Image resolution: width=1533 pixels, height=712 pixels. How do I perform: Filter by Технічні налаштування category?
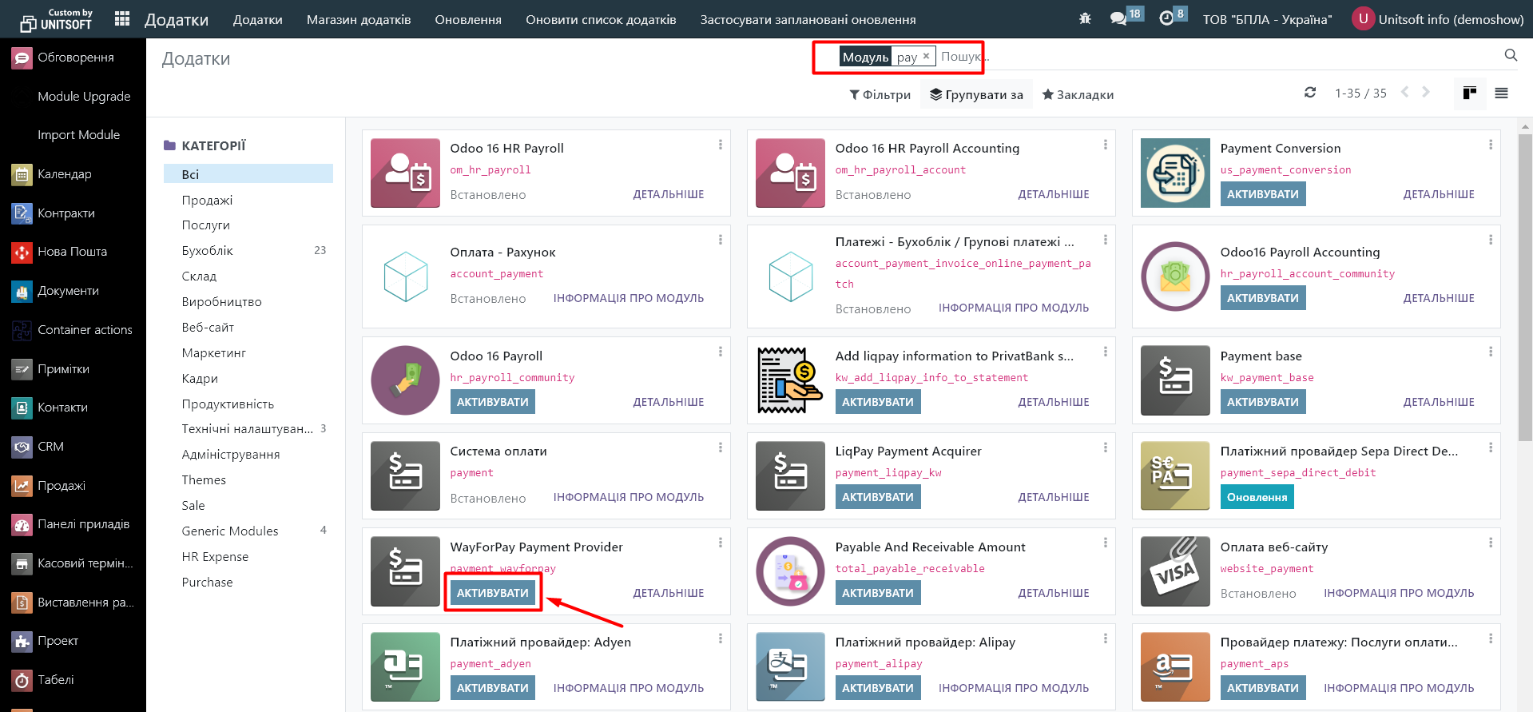248,429
